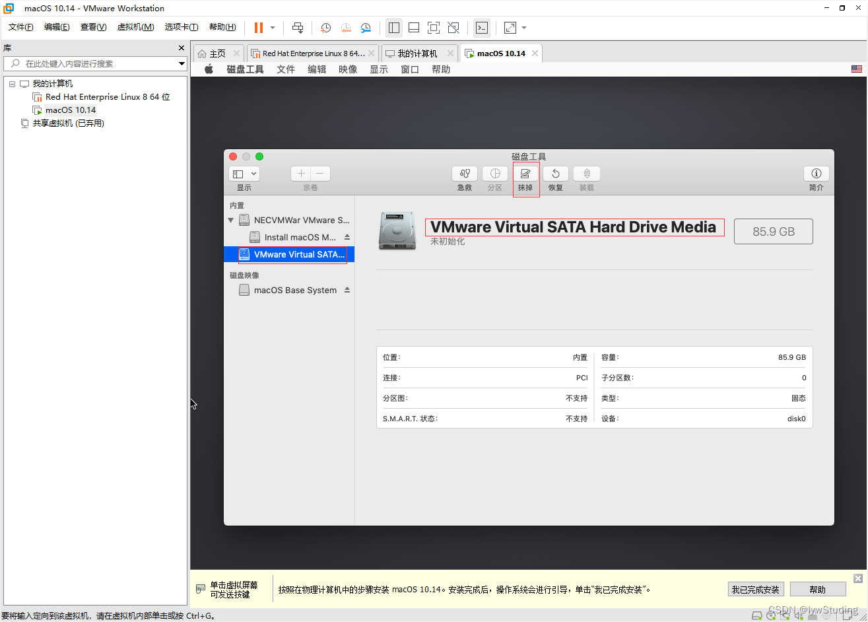The width and height of the screenshot is (868, 622).
Task: Close the library panel with its X
Action: click(x=182, y=48)
